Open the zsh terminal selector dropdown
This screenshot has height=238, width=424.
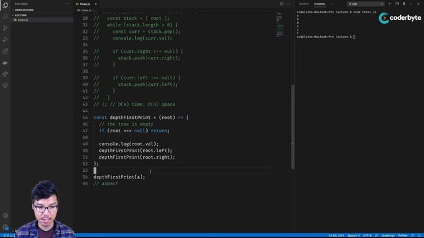click(366, 4)
